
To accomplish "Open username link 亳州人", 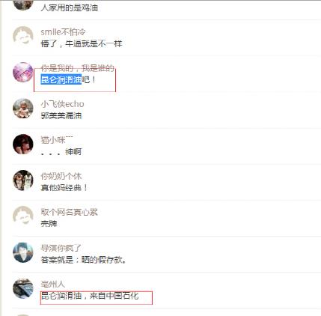I will (x=53, y=284).
